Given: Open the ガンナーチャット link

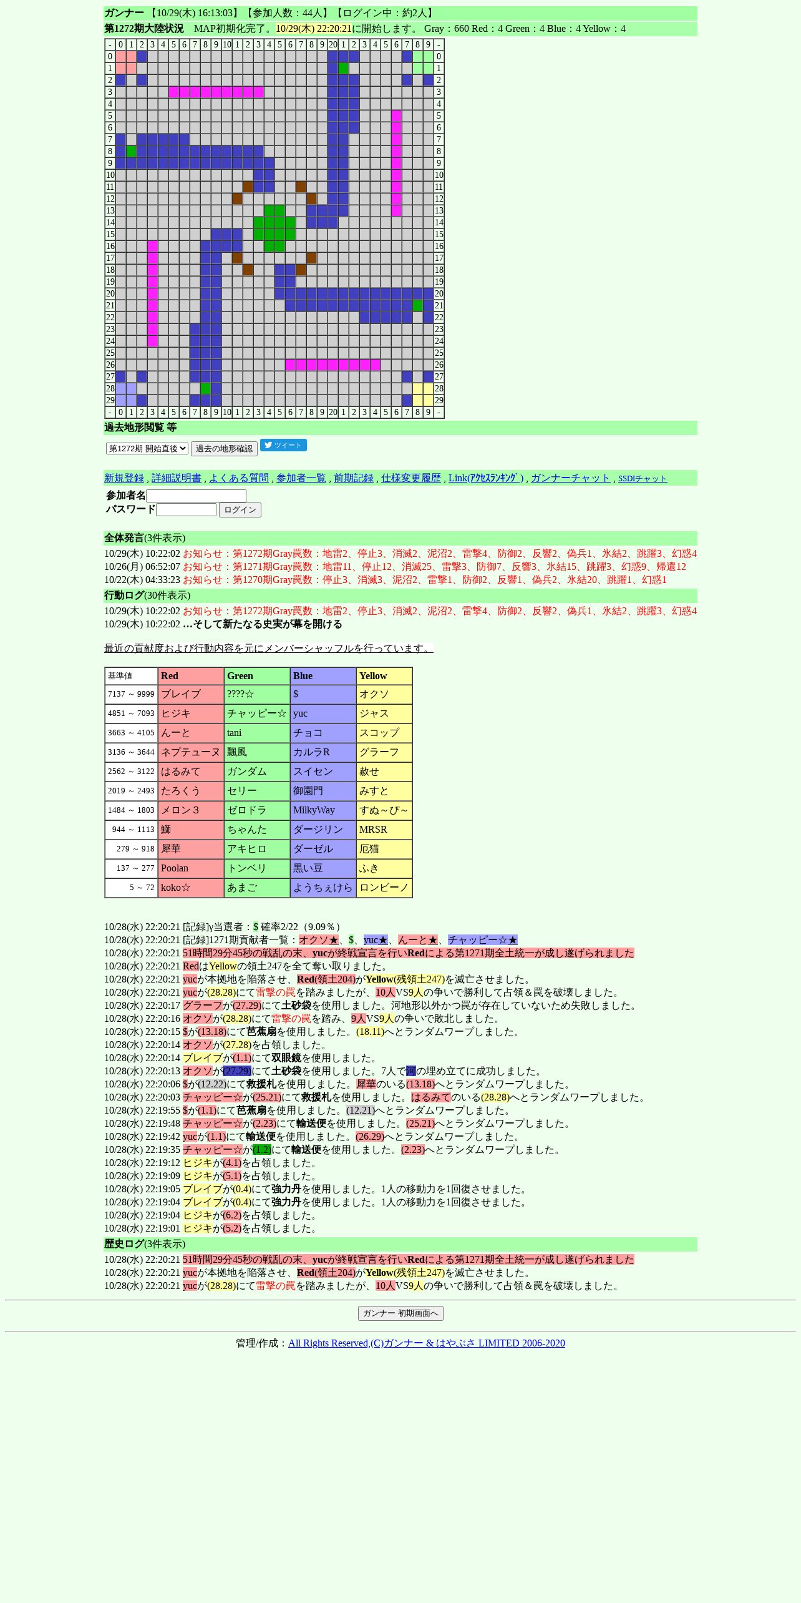Looking at the screenshot, I should tap(571, 478).
